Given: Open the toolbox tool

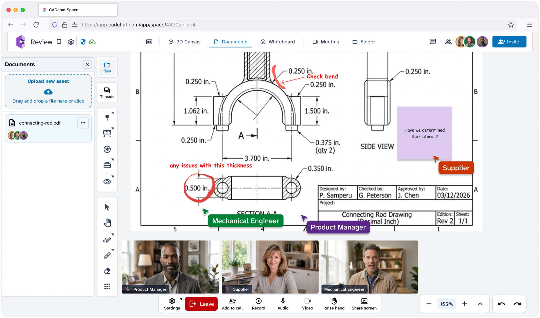Looking at the screenshot, I should click(107, 165).
